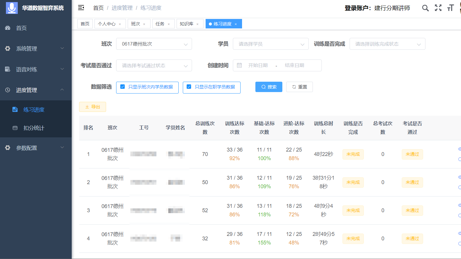
Task: Close the 个人中心 tab
Action: pyautogui.click(x=120, y=24)
